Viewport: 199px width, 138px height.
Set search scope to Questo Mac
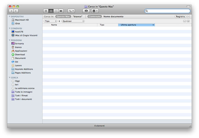63,17
